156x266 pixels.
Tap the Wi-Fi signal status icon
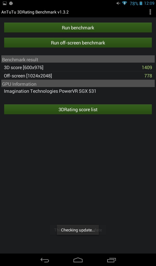click(x=125, y=3)
